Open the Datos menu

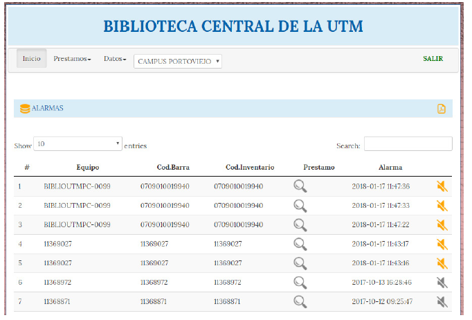tap(115, 59)
